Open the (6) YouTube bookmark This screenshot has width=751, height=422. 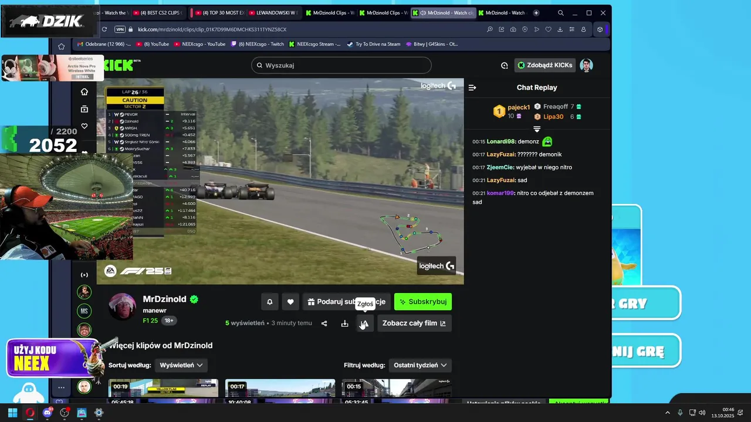(153, 44)
